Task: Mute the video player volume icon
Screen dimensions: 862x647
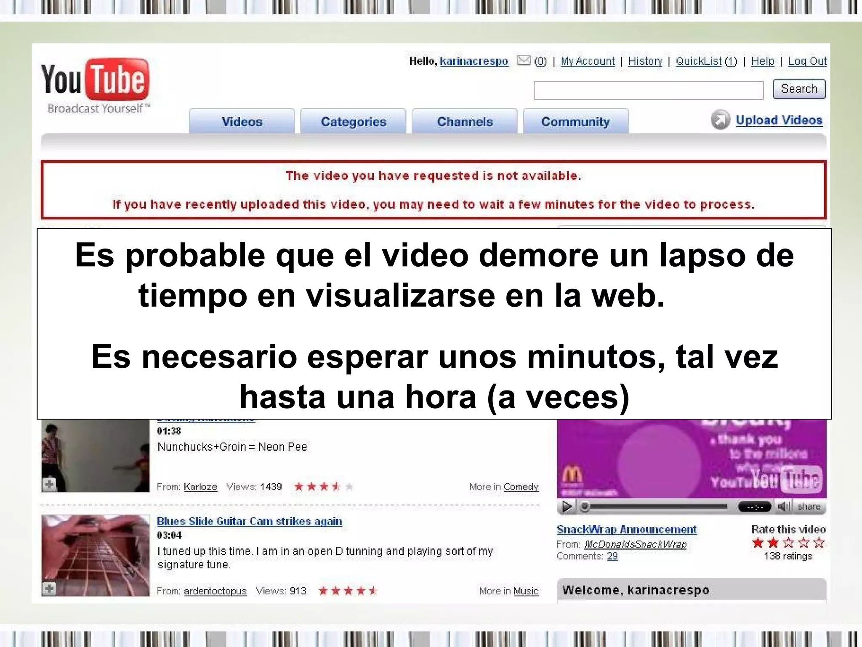Action: pyautogui.click(x=784, y=506)
